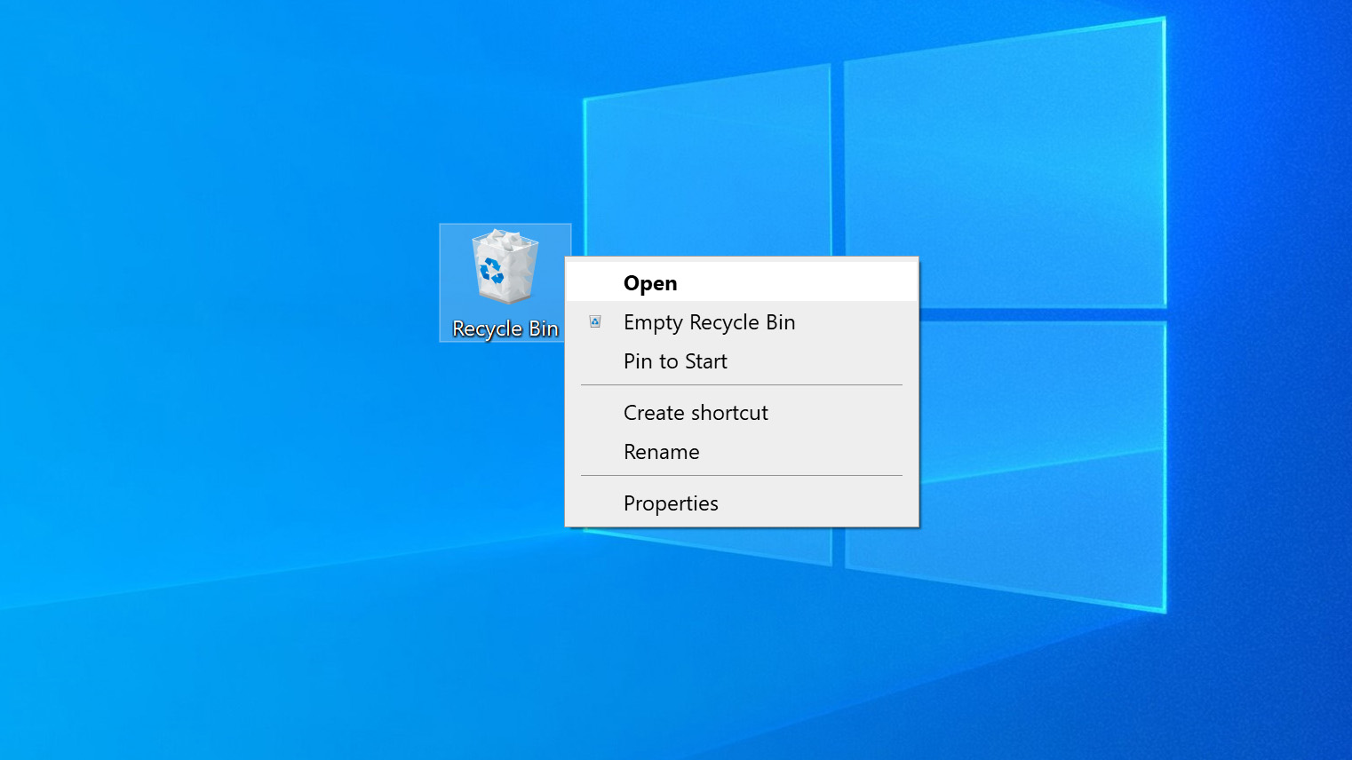1352x760 pixels.
Task: Open Properties from the context menu
Action: 742,503
